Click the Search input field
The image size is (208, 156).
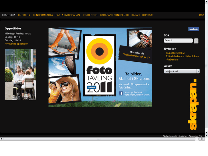coord(178,40)
